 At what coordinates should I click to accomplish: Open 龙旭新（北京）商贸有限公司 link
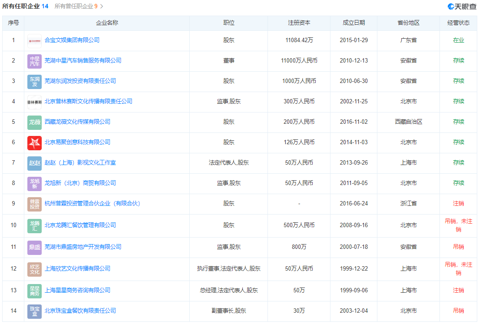click(x=80, y=183)
